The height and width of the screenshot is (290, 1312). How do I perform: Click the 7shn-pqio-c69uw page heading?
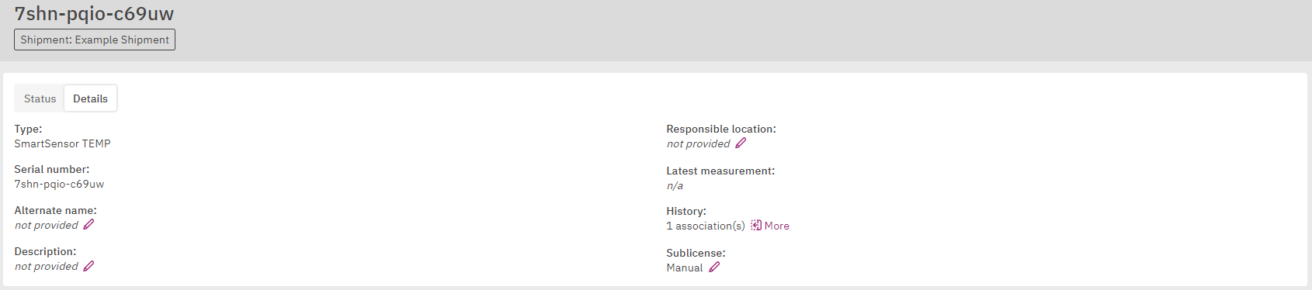click(94, 13)
